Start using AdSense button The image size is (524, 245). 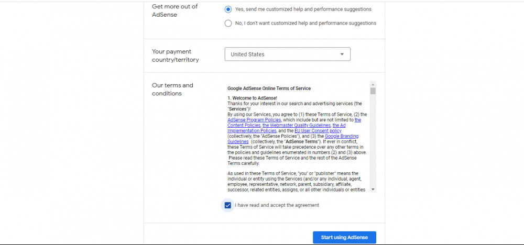click(344, 237)
